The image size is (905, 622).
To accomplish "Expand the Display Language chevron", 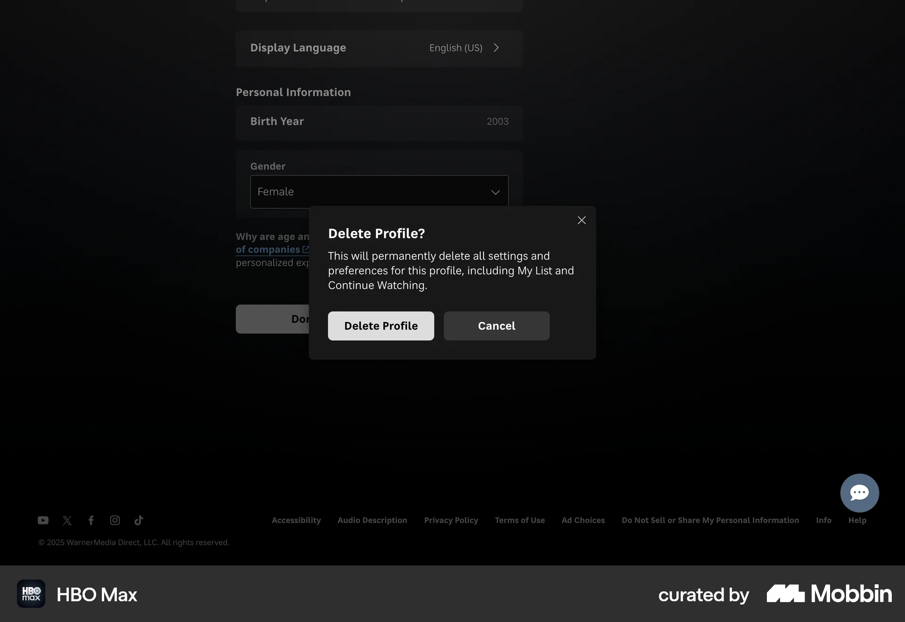I will 496,48.
